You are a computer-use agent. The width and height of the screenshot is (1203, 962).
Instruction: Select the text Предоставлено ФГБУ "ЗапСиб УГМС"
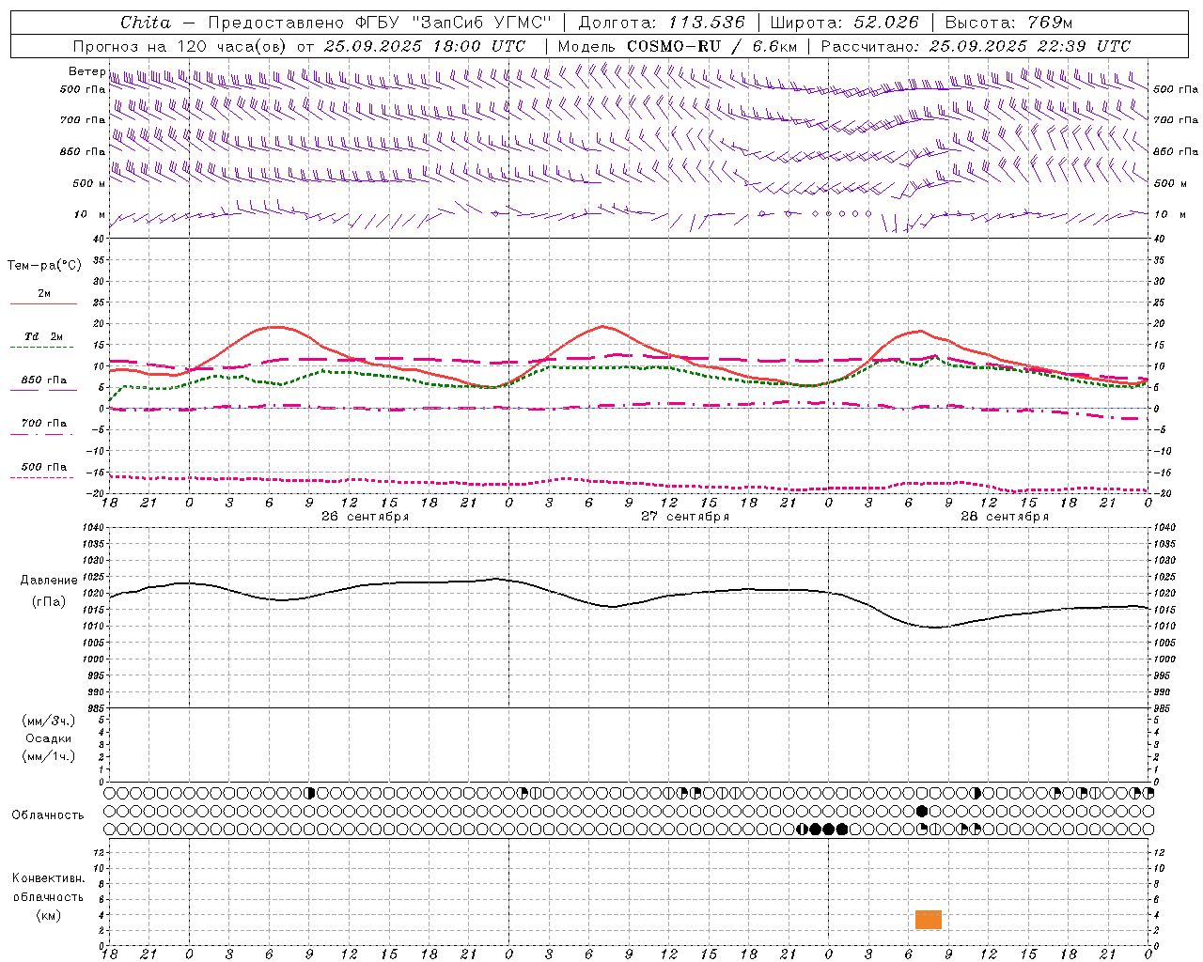click(x=379, y=23)
